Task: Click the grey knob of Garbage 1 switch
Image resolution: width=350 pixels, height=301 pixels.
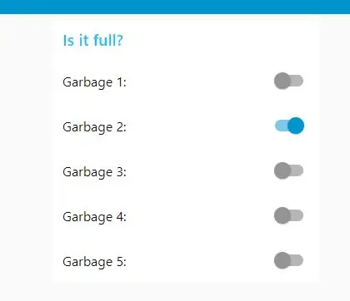Action: tap(282, 81)
